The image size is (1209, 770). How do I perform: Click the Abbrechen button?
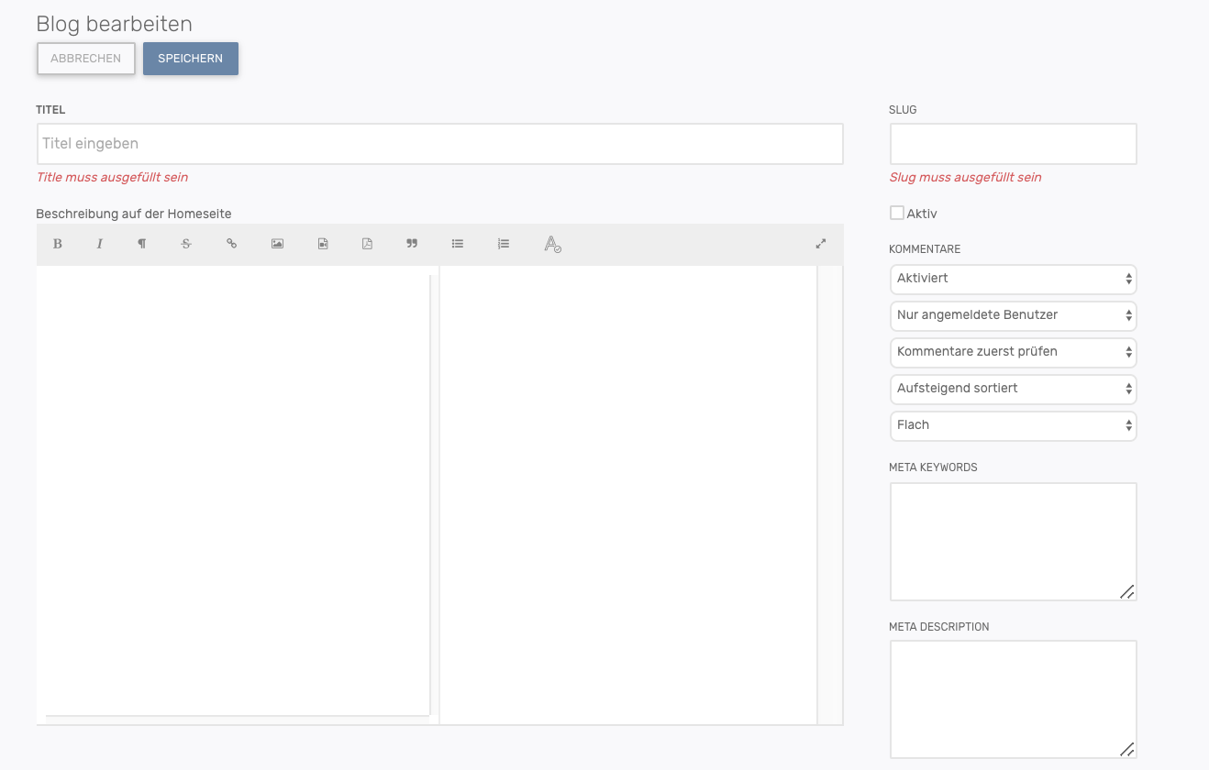click(x=86, y=59)
